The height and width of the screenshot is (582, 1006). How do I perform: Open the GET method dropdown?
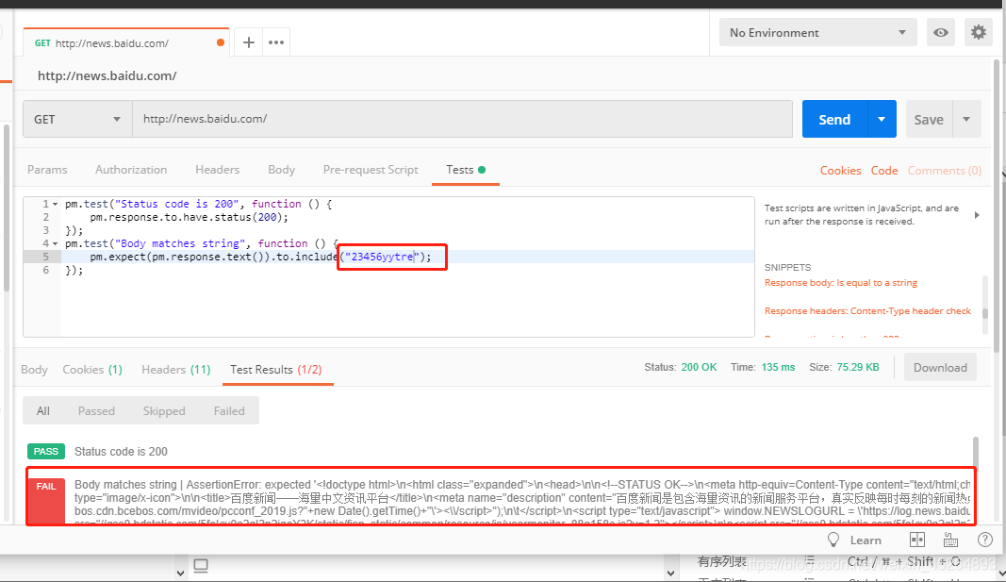pos(77,120)
